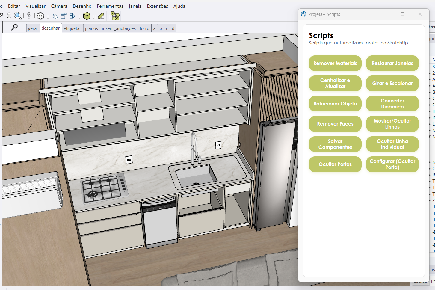Select the inserir_anotações scene tab
Viewport: 435px width, 290px height.
[x=119, y=28]
